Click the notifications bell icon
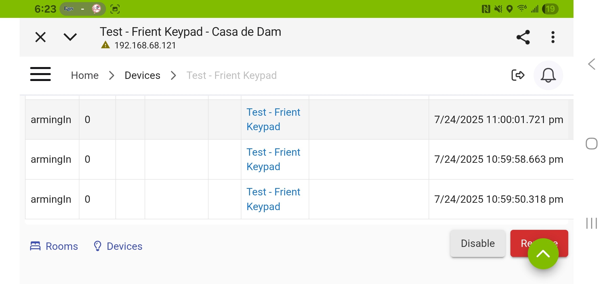Viewport: 609px width, 284px height. 548,75
